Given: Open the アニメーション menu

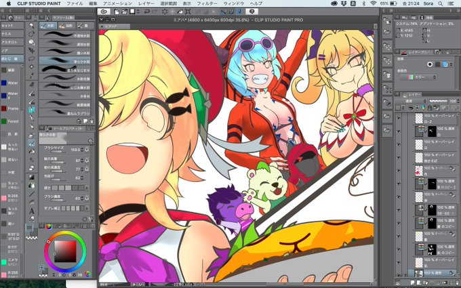Looking at the screenshot, I should click(x=117, y=3).
